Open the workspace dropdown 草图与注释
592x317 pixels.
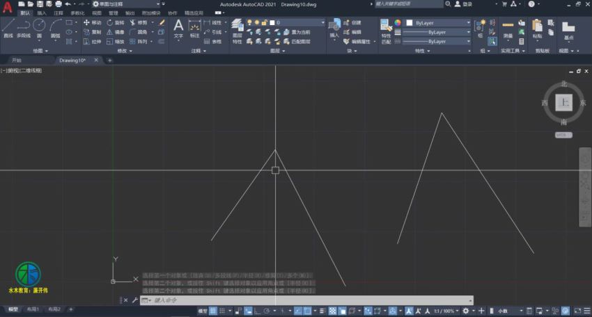click(x=127, y=4)
